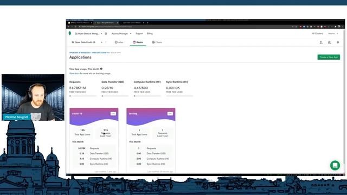Click the 0.00/10K sync runtime value
This screenshot has height=195, width=347.
[x=173, y=88]
